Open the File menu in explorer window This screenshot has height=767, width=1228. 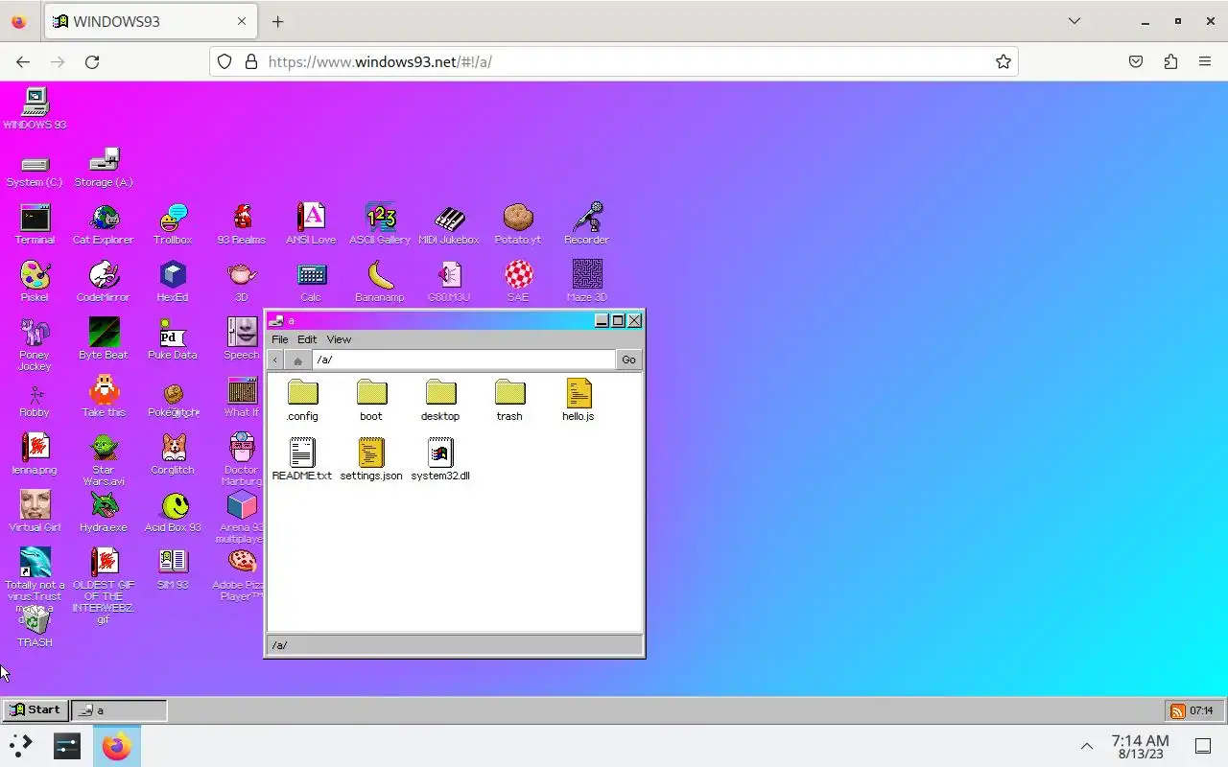click(279, 339)
